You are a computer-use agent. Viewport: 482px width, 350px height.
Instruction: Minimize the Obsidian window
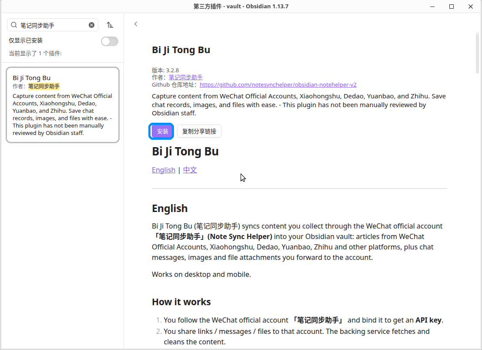[x=432, y=7]
